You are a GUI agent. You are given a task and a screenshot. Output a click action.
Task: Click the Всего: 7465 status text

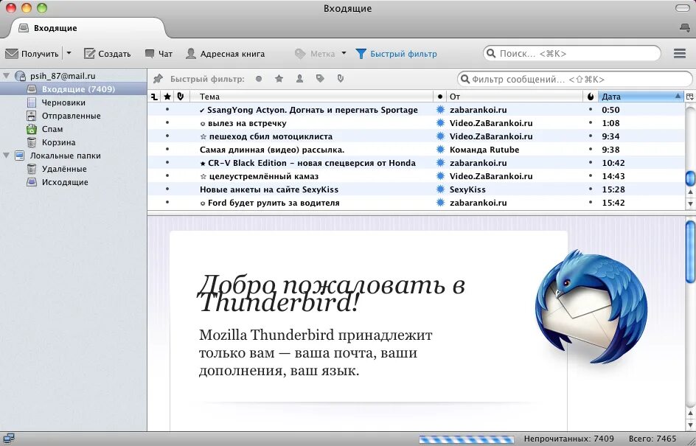652,439
